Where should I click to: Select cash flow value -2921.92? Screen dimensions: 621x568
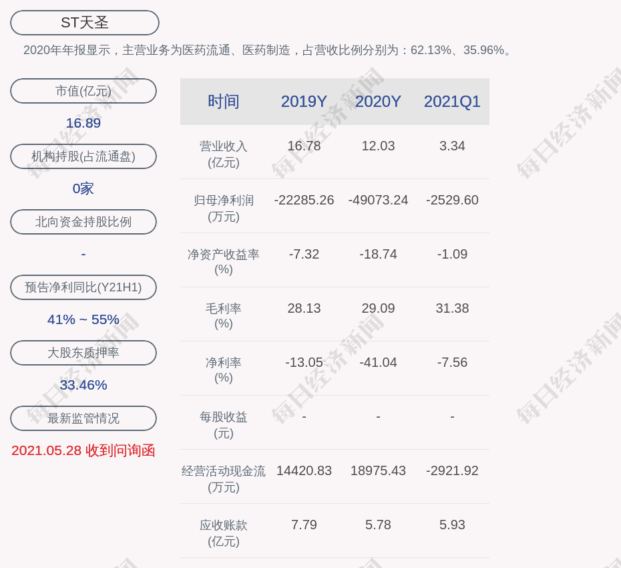tap(452, 470)
